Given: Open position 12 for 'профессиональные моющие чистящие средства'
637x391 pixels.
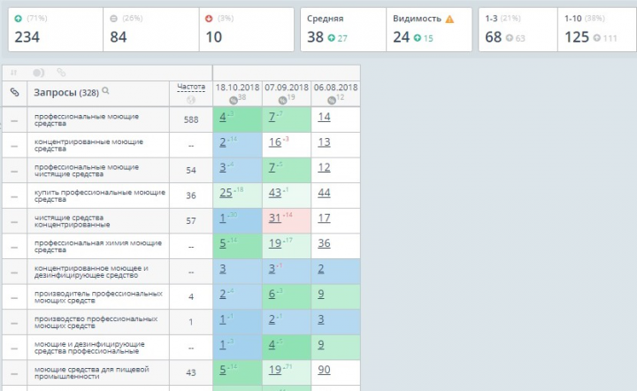Looking at the screenshot, I should tap(324, 167).
